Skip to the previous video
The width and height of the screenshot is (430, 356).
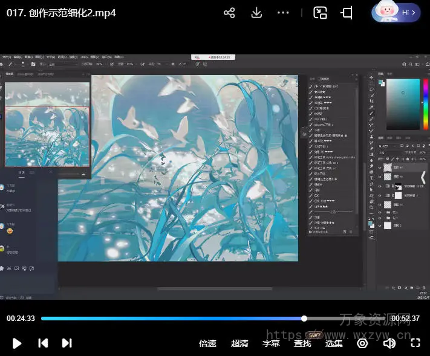pyautogui.click(x=43, y=343)
